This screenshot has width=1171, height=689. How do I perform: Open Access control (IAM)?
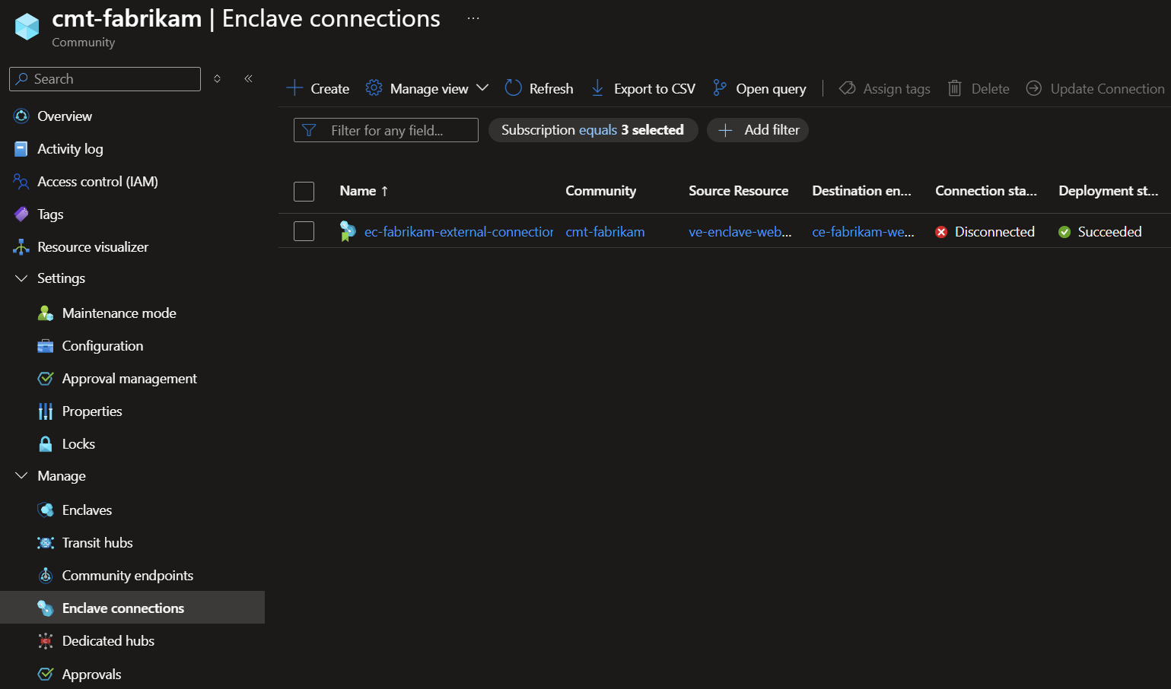point(98,182)
